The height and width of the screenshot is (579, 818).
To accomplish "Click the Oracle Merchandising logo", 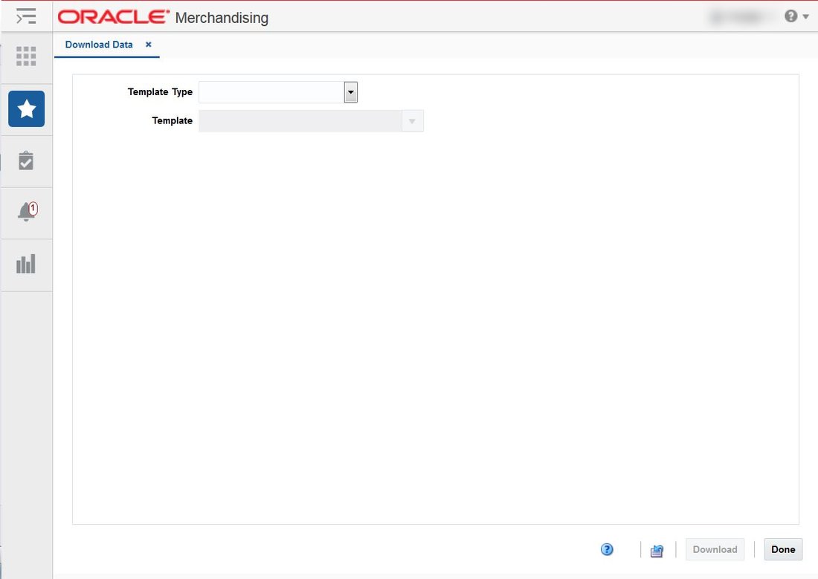I will pos(164,17).
